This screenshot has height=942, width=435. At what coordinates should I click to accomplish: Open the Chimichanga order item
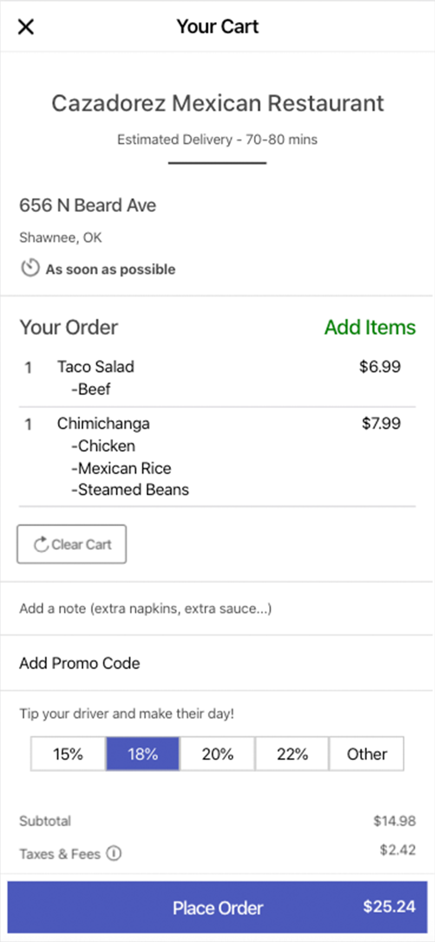pos(103,423)
